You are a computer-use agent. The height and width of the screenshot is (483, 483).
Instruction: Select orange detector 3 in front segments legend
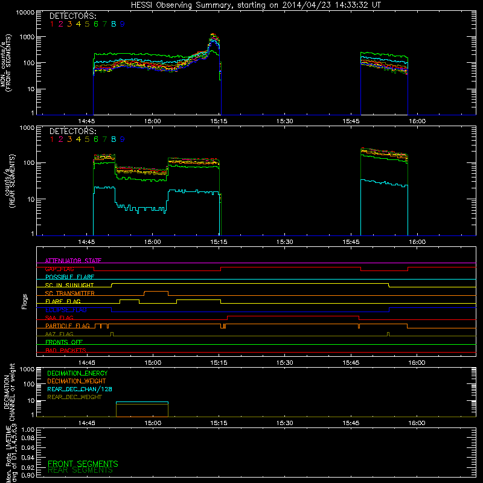pos(69,24)
